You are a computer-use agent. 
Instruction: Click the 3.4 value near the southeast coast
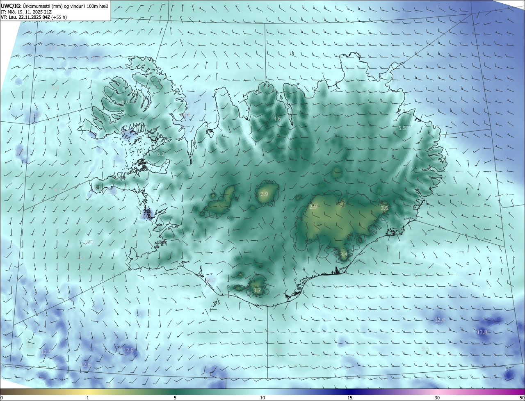pyautogui.click(x=344, y=255)
